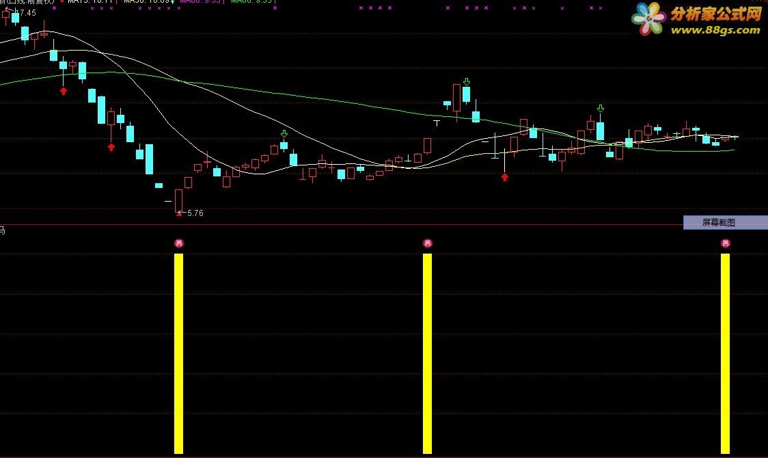Click the middle green sell arrow at peak

coord(466,82)
